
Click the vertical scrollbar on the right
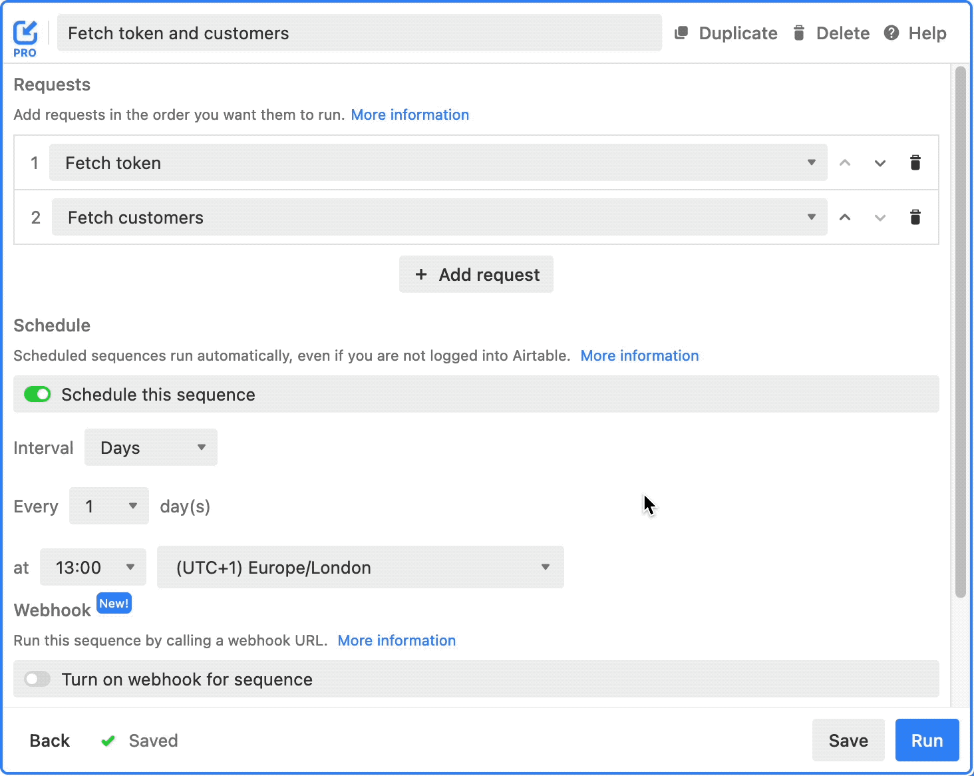pos(960,333)
